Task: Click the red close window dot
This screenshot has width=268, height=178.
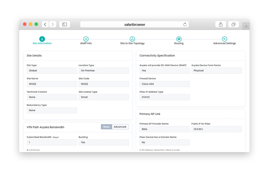Action: click(25, 24)
